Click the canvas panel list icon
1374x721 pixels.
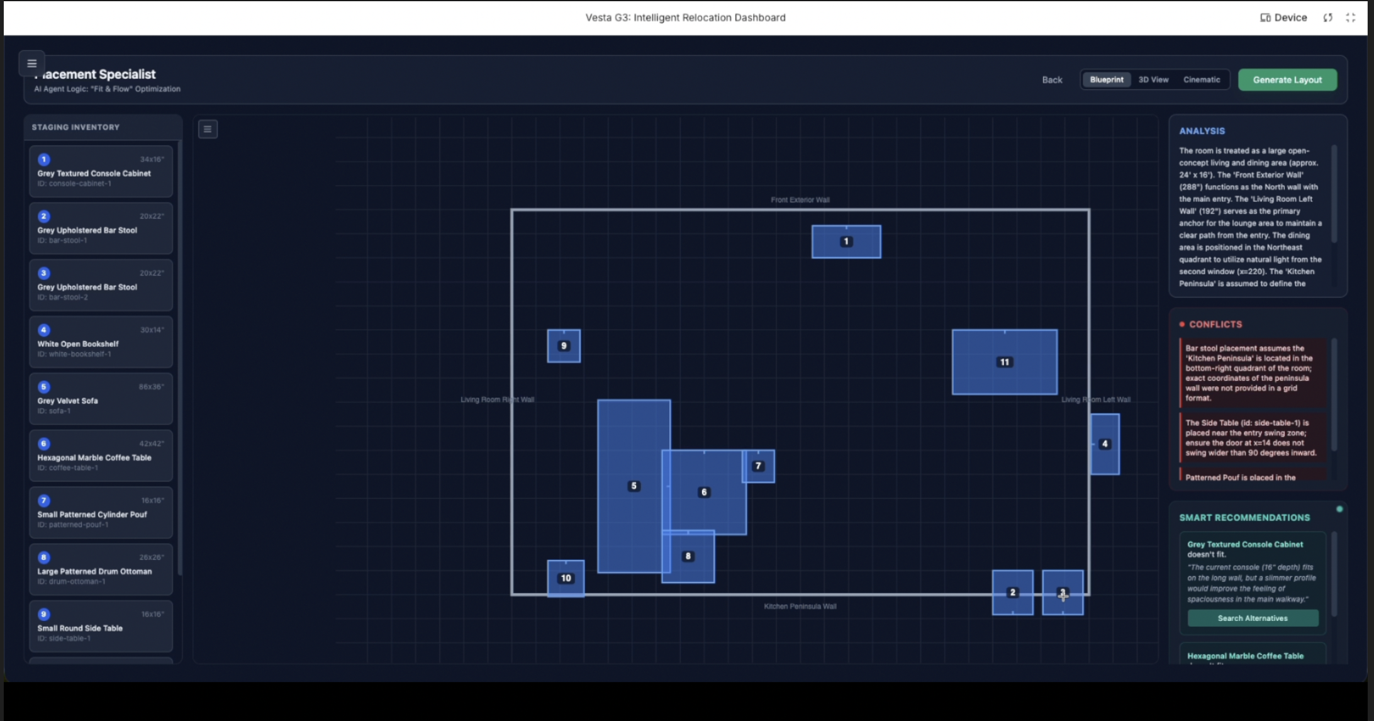(208, 129)
